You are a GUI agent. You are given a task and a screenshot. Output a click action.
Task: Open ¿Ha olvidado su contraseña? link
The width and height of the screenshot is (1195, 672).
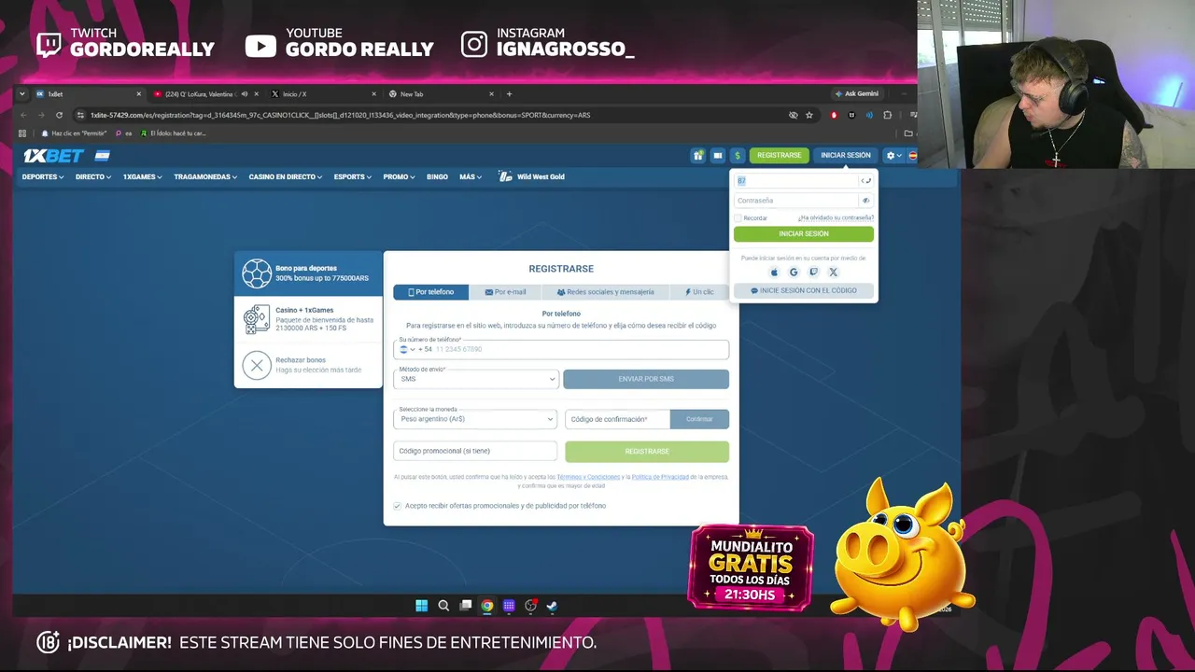[x=836, y=218]
